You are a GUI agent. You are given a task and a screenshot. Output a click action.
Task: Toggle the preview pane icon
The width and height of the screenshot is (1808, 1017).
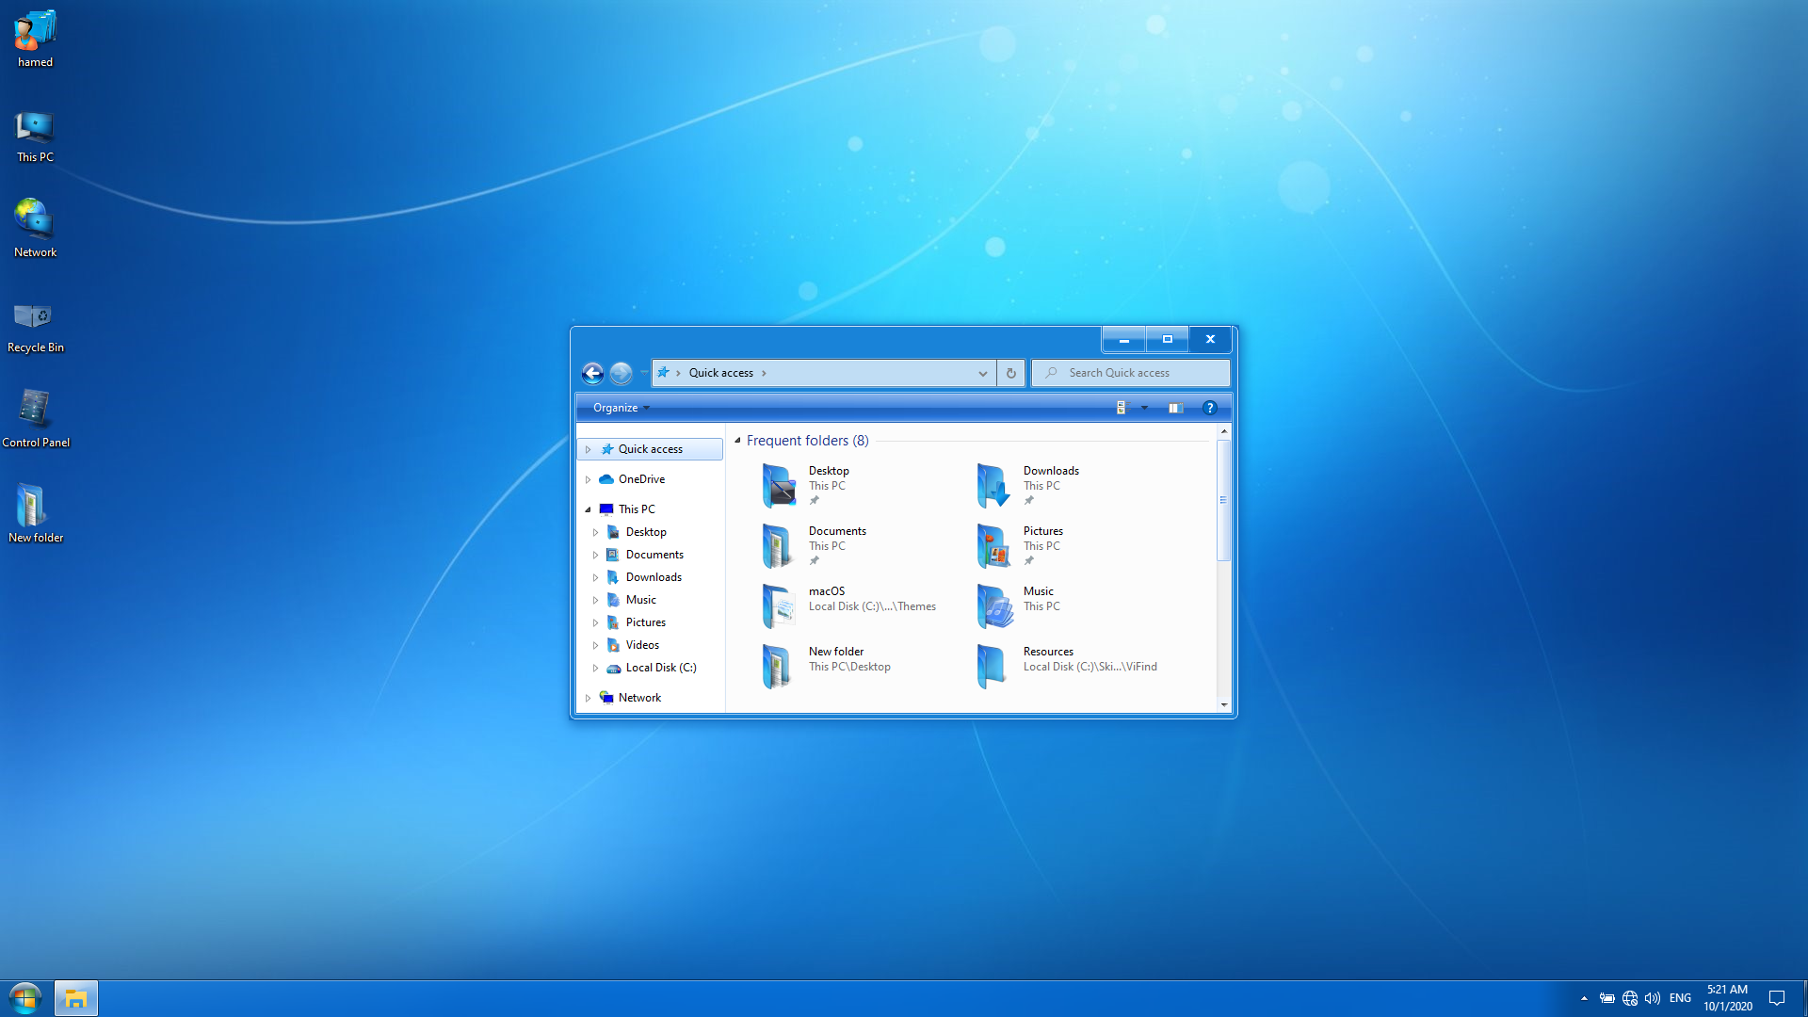[x=1175, y=408]
